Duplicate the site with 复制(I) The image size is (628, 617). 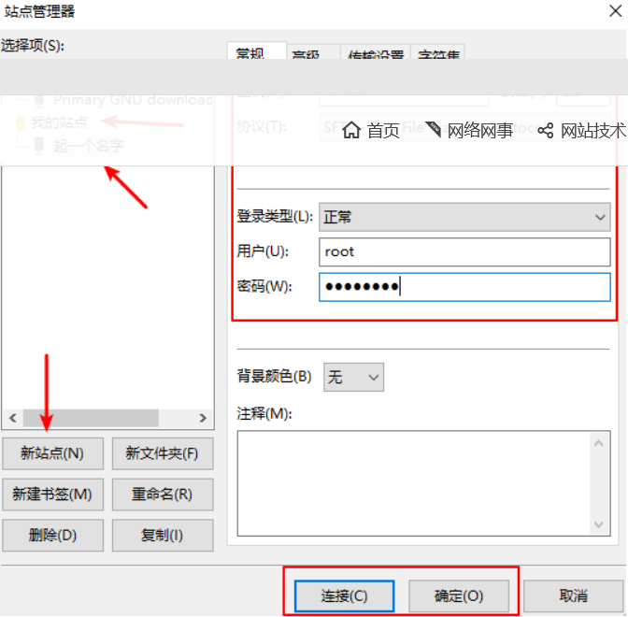[x=163, y=536]
